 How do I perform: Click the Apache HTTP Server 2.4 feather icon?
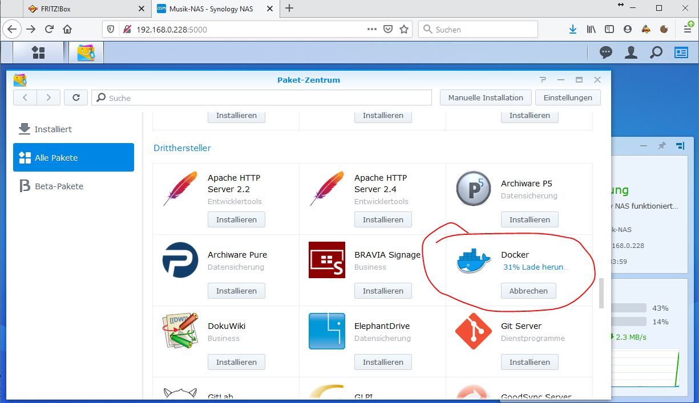326,188
